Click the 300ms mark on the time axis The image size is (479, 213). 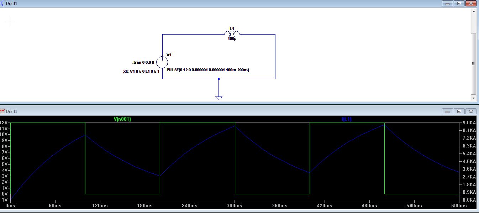(234, 206)
